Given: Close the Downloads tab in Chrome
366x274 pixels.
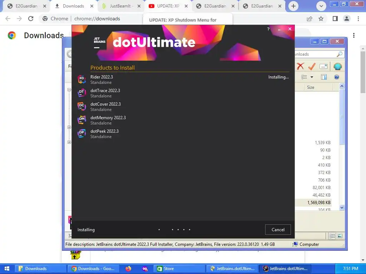Looking at the screenshot, I should click(x=92, y=6).
